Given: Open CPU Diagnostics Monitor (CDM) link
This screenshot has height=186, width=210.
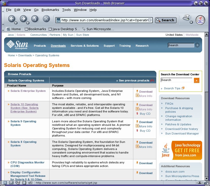Looking at the screenshot, I should point(27,164).
